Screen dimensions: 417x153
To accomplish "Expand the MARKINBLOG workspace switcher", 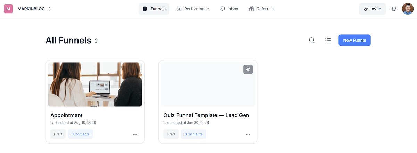I will pos(34,9).
